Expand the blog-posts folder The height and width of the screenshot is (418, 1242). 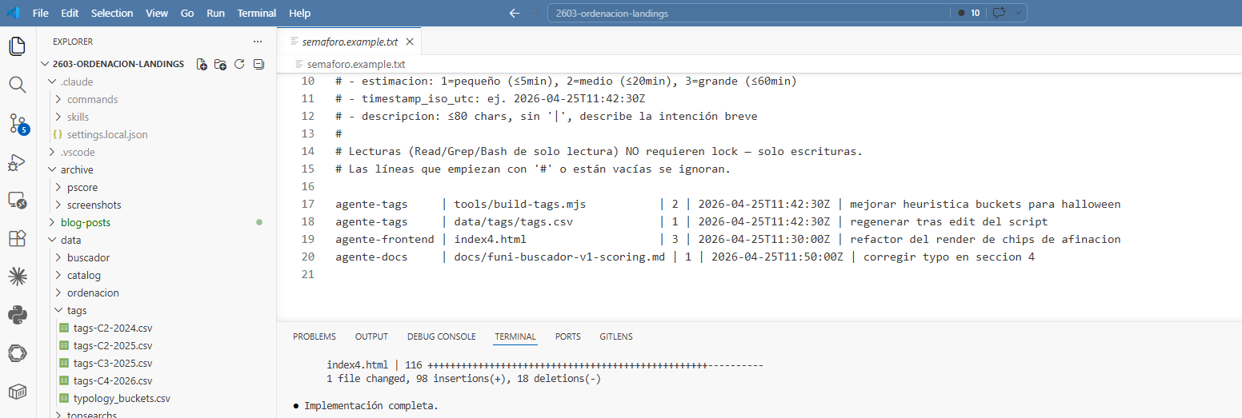(86, 222)
